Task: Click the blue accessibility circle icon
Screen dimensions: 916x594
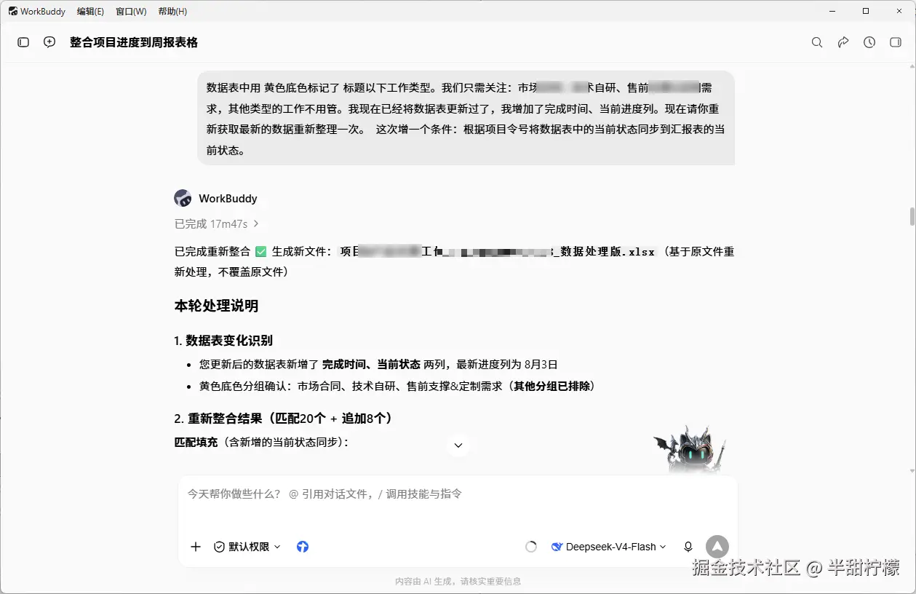Action: pos(303,547)
